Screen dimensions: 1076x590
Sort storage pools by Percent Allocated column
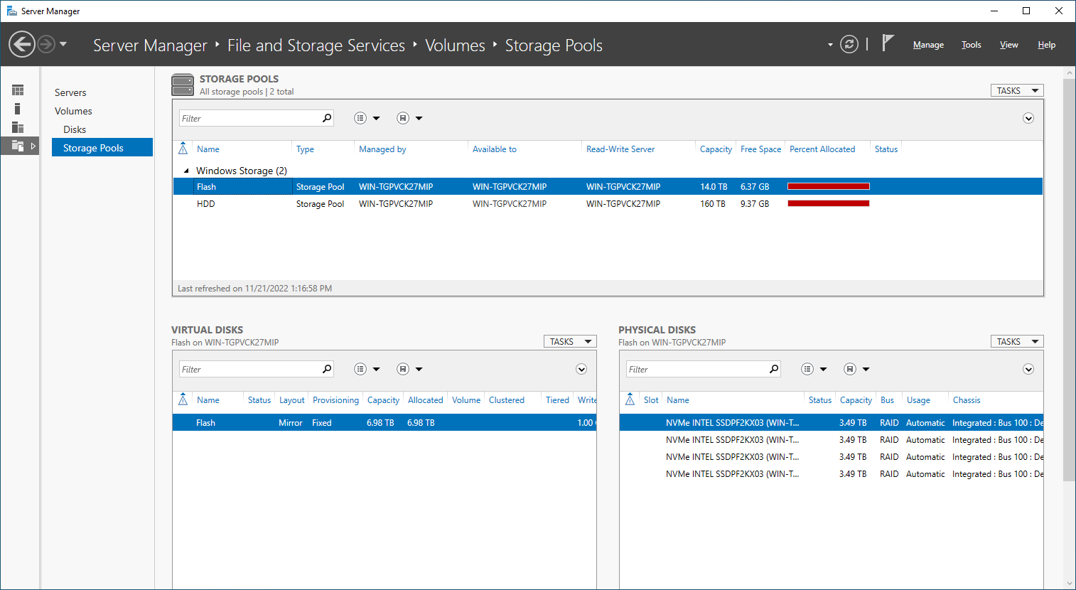[822, 149]
